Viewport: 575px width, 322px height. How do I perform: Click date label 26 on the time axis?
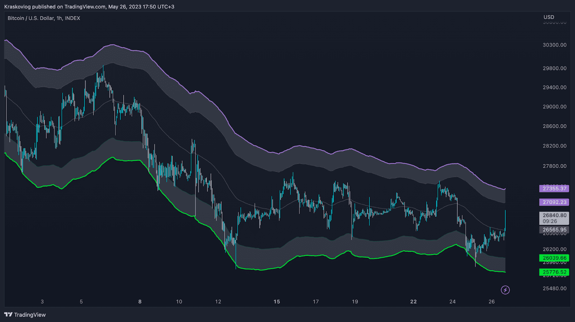coord(492,302)
